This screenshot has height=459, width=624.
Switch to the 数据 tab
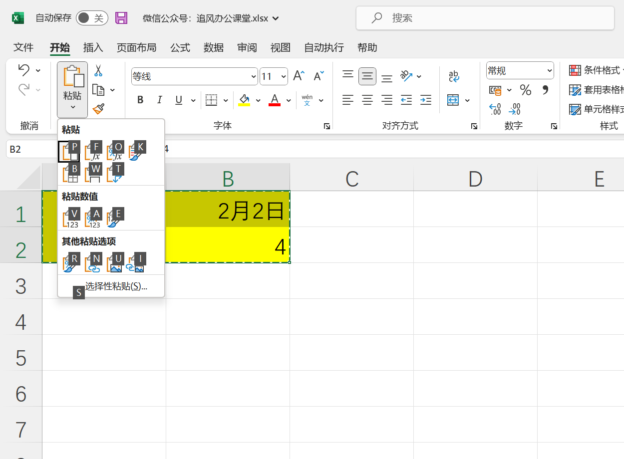pyautogui.click(x=214, y=47)
